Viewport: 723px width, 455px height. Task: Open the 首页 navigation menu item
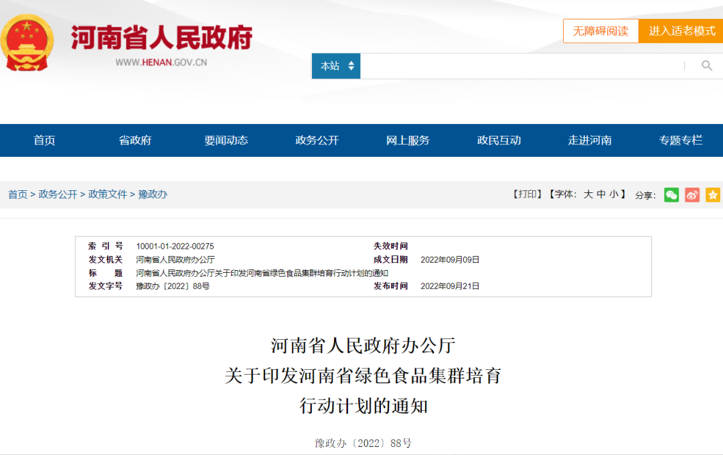(44, 140)
